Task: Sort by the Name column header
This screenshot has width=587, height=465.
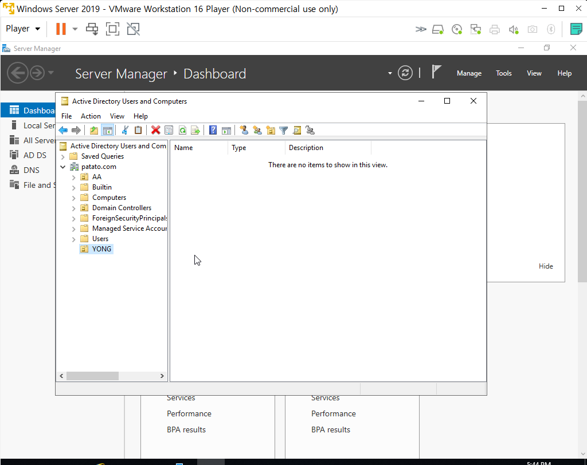Action: (198, 148)
